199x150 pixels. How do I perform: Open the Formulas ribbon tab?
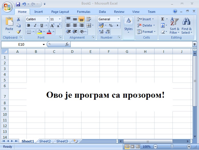(84, 12)
